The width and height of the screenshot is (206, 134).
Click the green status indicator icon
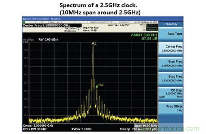24,22
